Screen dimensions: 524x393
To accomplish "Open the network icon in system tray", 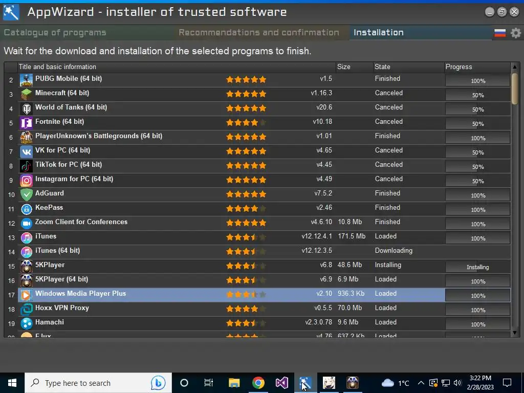I will pyautogui.click(x=446, y=383).
